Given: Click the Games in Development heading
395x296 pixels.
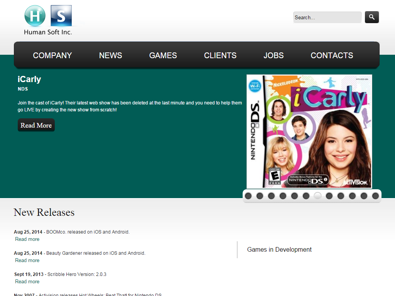Looking at the screenshot, I should pos(279,249).
